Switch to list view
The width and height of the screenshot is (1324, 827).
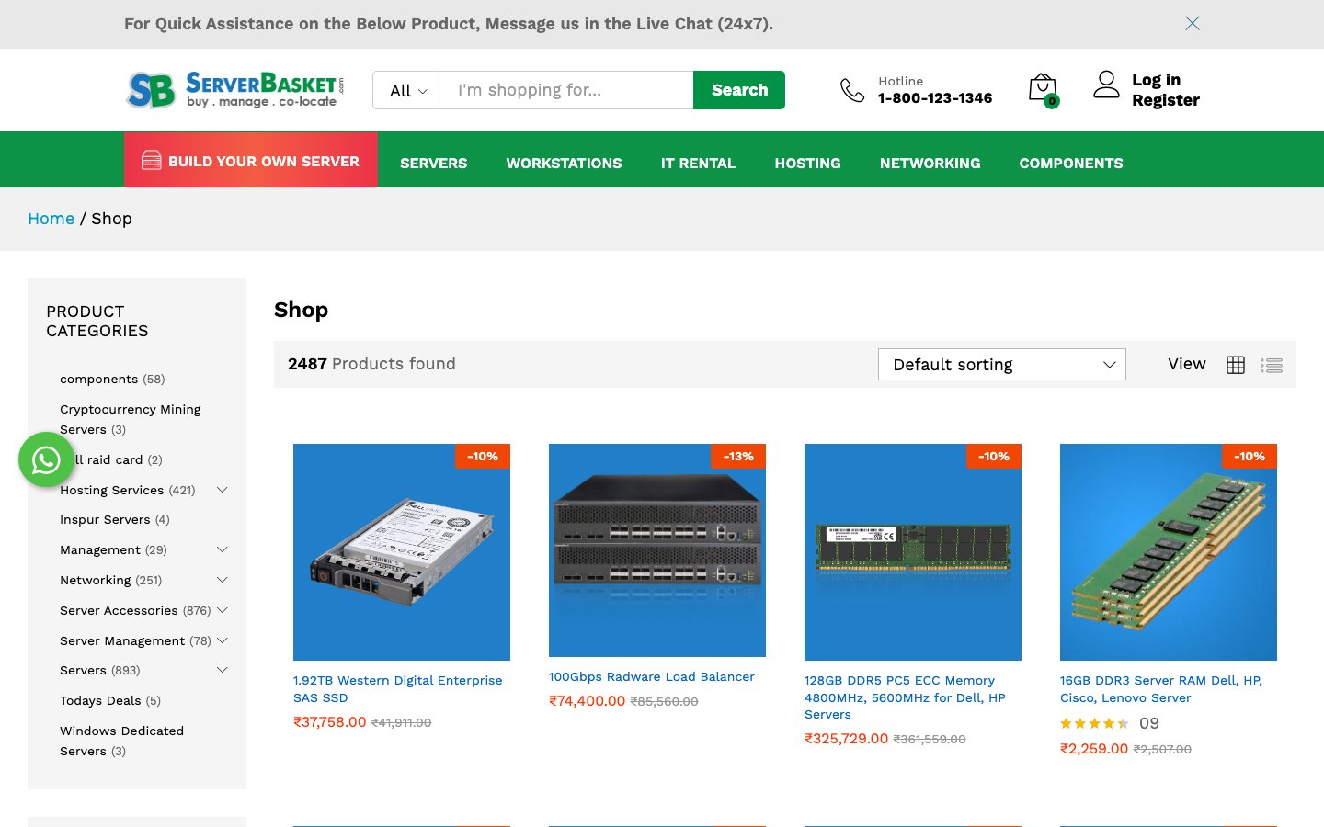pos(1272,365)
